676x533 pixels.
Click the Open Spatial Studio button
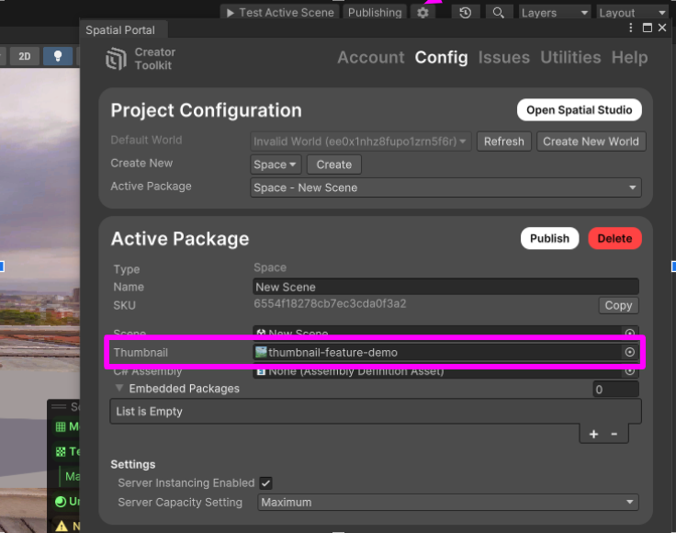(579, 110)
